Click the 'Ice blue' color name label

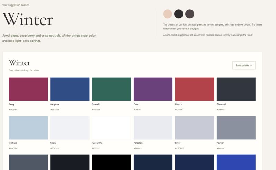(13, 143)
